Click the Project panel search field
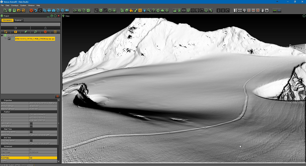This screenshot has width=306, height=166. click(30, 24)
